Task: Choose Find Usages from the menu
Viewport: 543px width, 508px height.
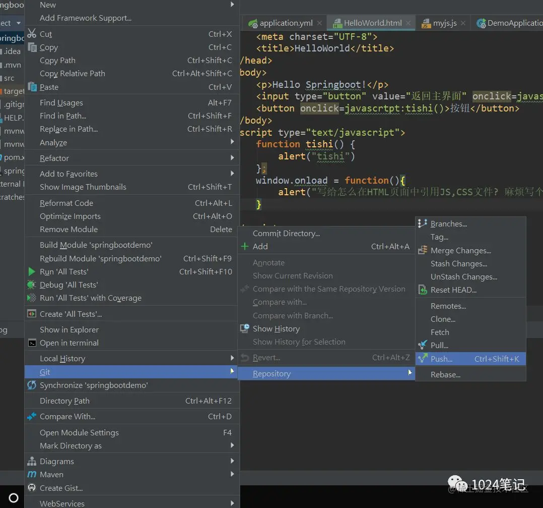Action: click(132, 102)
